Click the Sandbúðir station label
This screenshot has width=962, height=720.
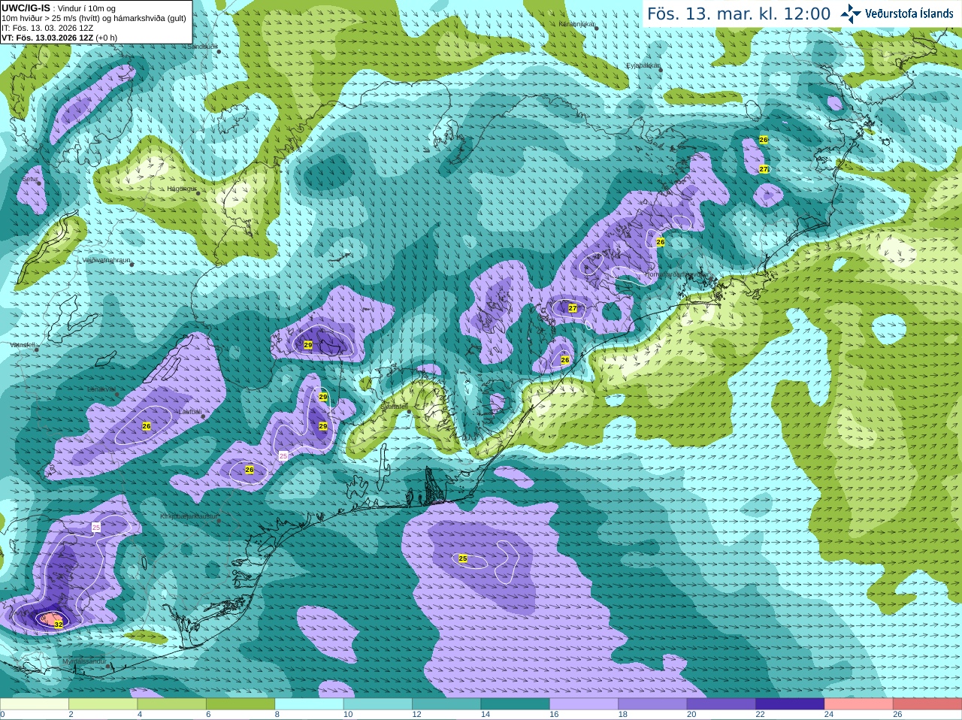click(201, 47)
